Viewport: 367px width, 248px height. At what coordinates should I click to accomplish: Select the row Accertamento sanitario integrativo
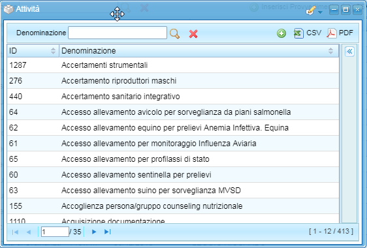tap(173, 97)
